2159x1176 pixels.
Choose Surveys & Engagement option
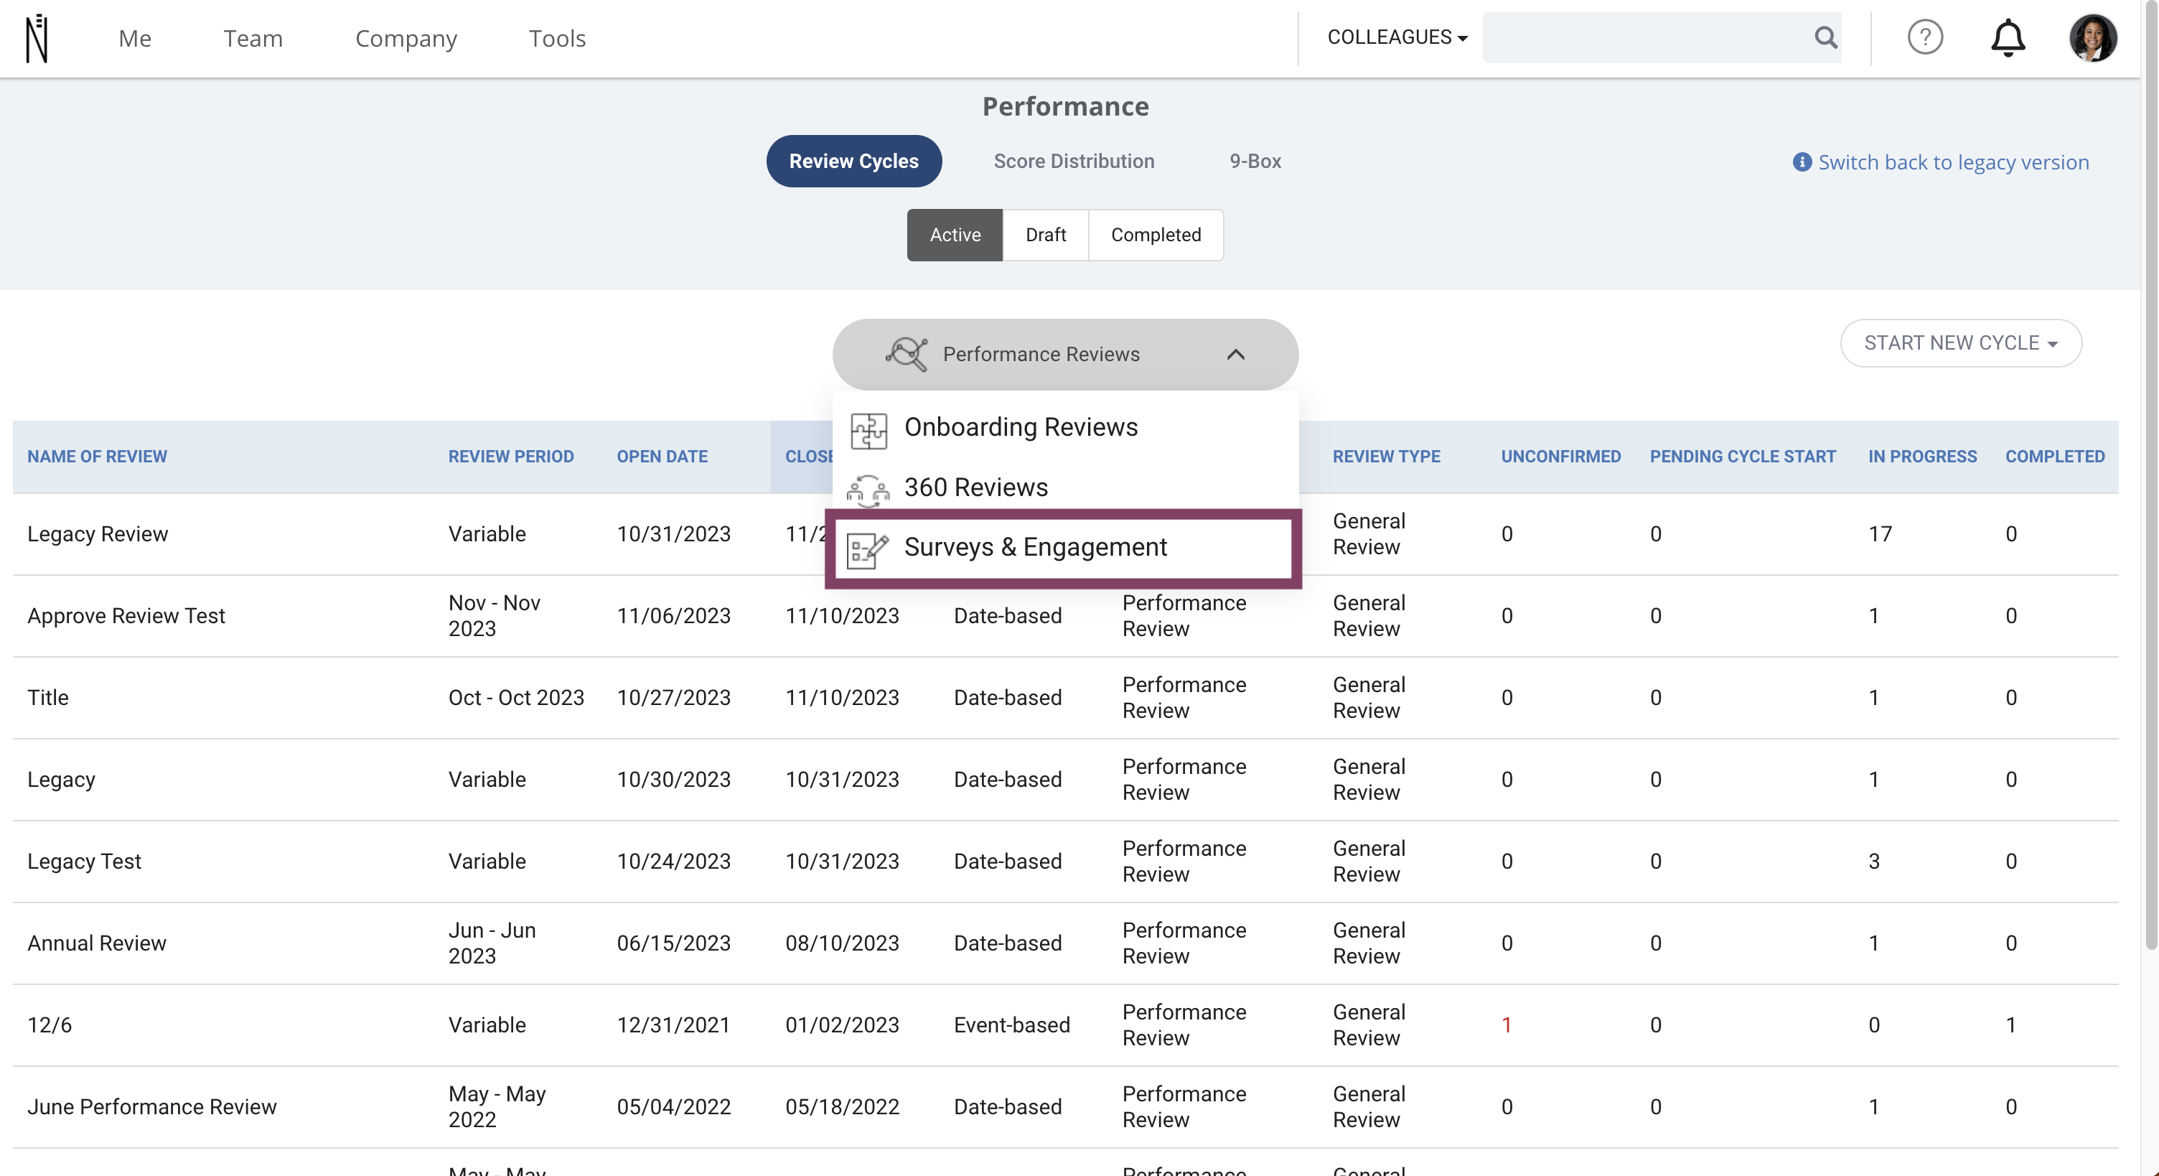click(x=1064, y=549)
